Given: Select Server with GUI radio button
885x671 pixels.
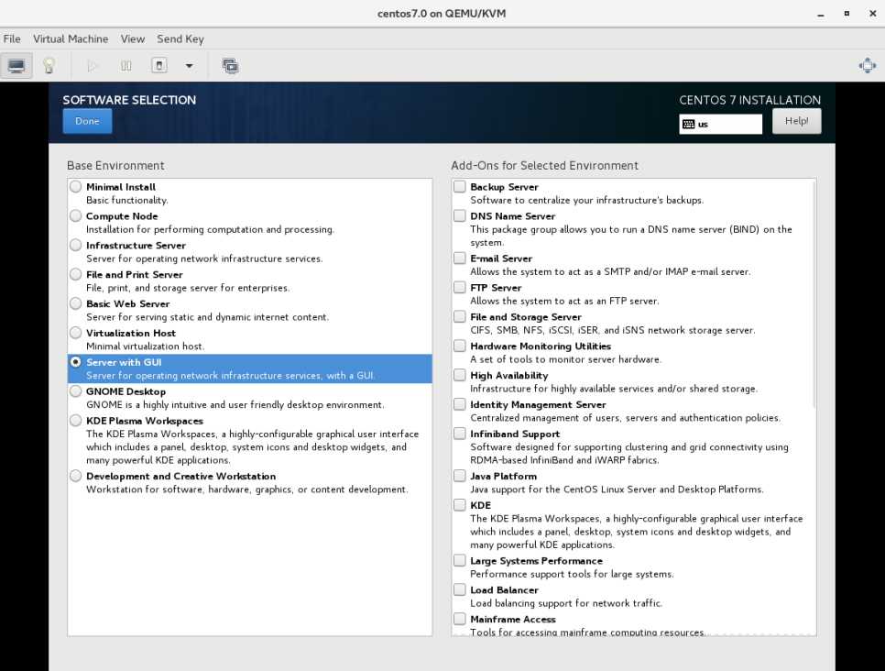Looking at the screenshot, I should [x=76, y=361].
